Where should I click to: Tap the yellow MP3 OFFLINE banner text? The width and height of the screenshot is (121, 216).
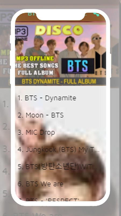(x=35, y=59)
